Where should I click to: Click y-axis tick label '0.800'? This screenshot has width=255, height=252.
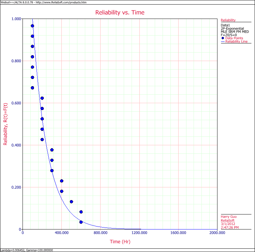tap(16, 61)
